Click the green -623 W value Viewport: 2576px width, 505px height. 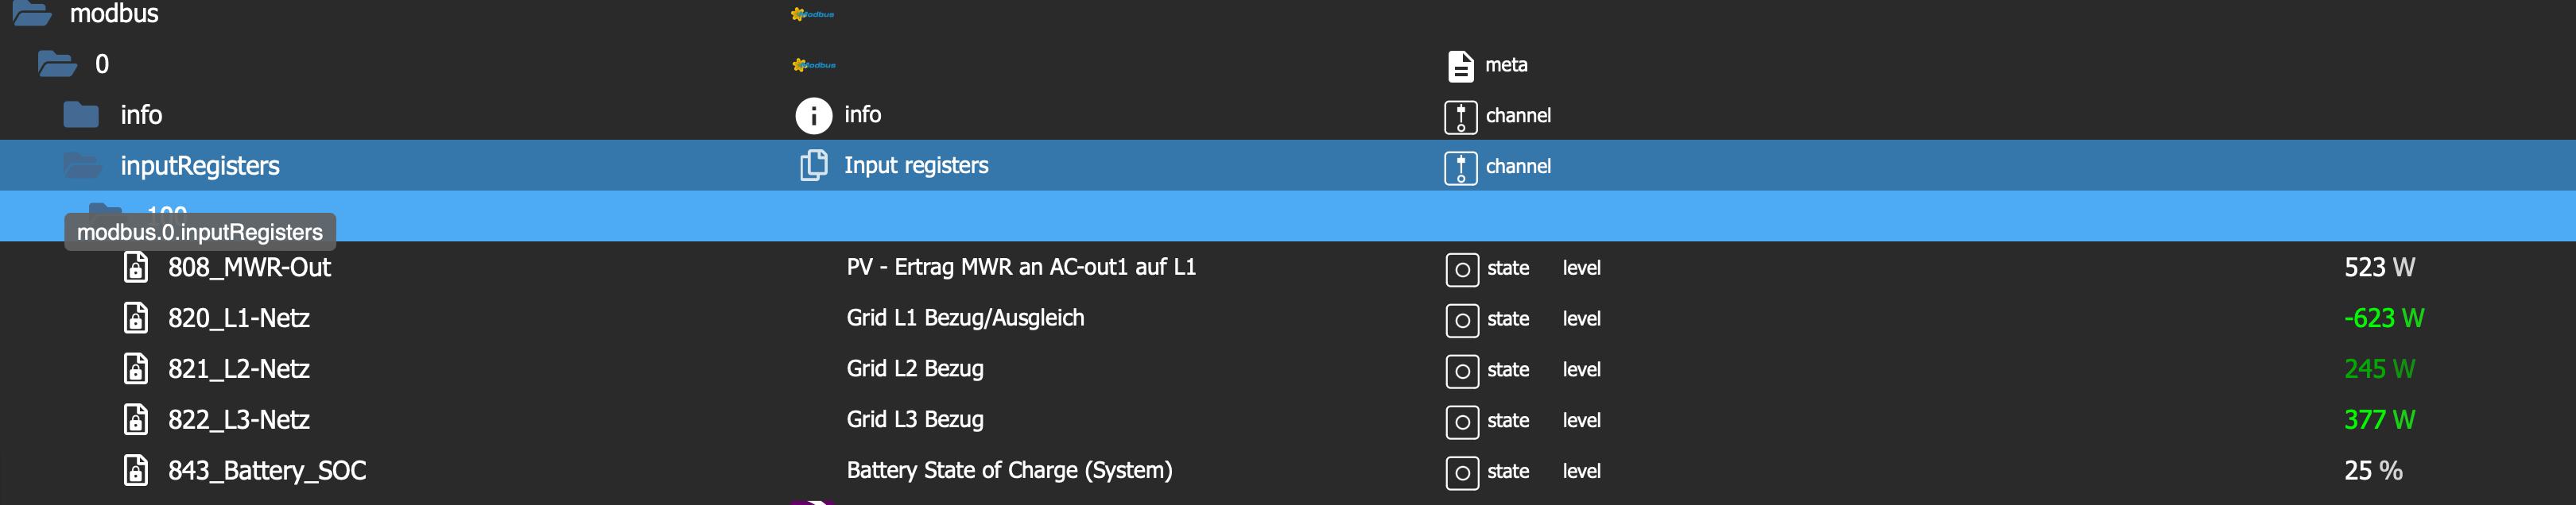(x=2384, y=318)
